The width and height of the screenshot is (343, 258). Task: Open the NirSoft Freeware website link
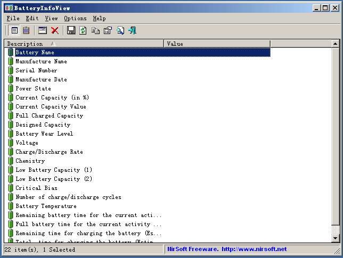click(227, 249)
